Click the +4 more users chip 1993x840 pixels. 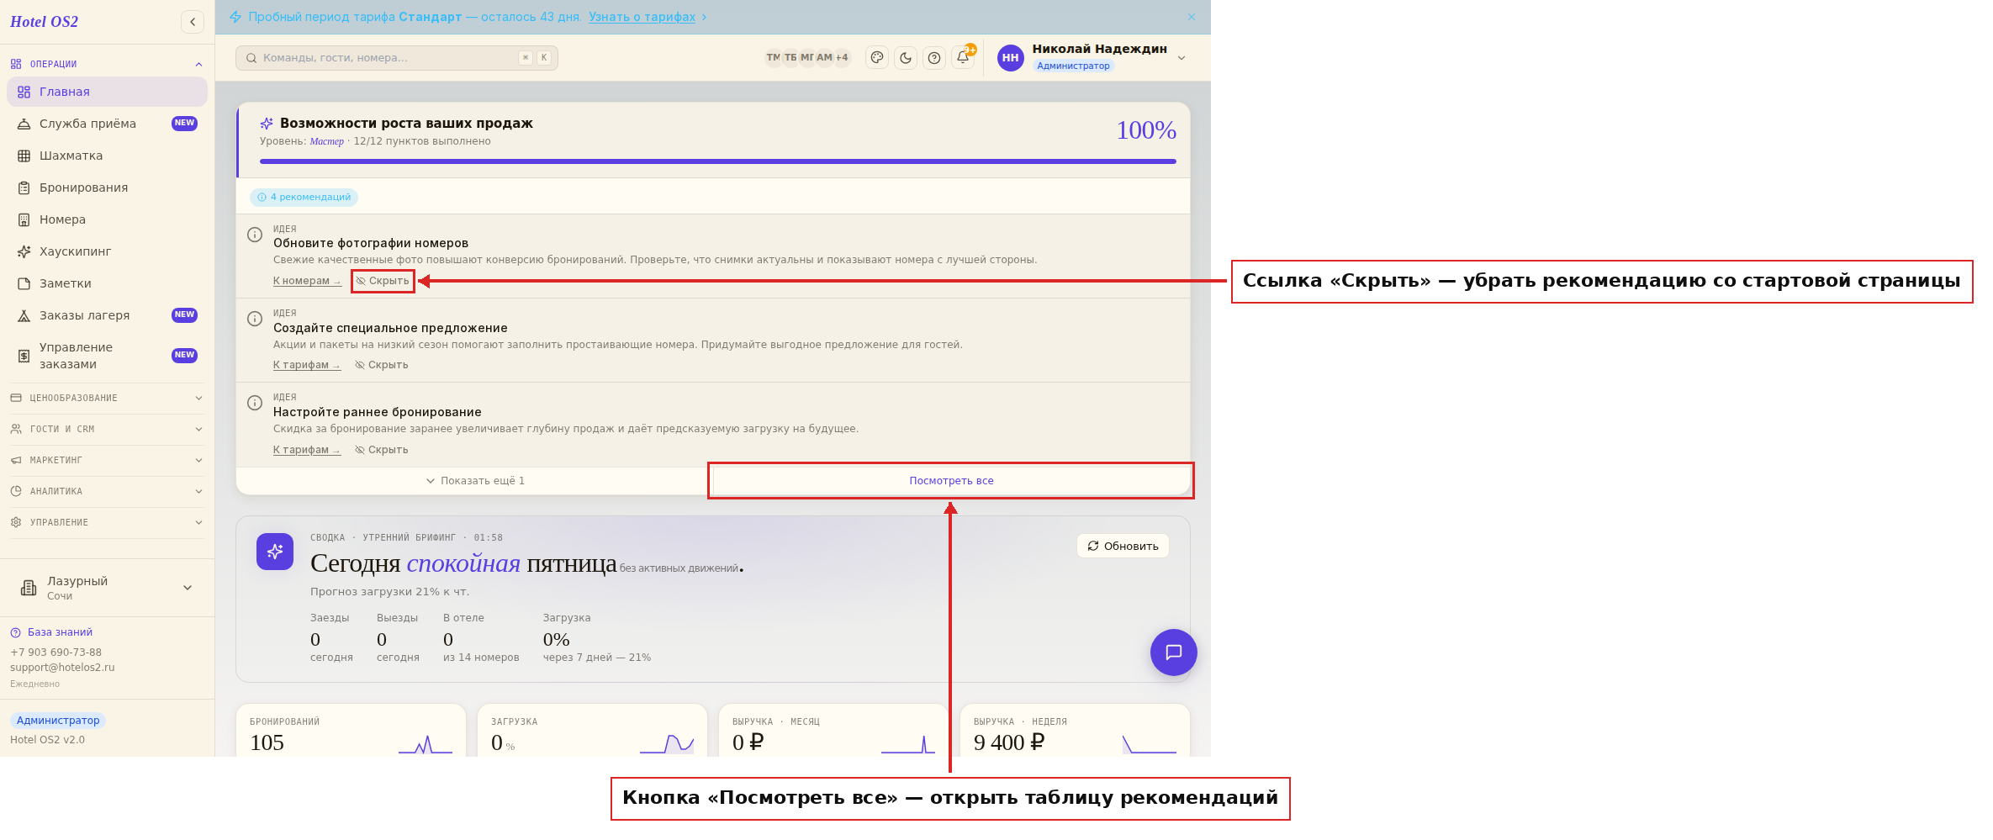pos(842,58)
